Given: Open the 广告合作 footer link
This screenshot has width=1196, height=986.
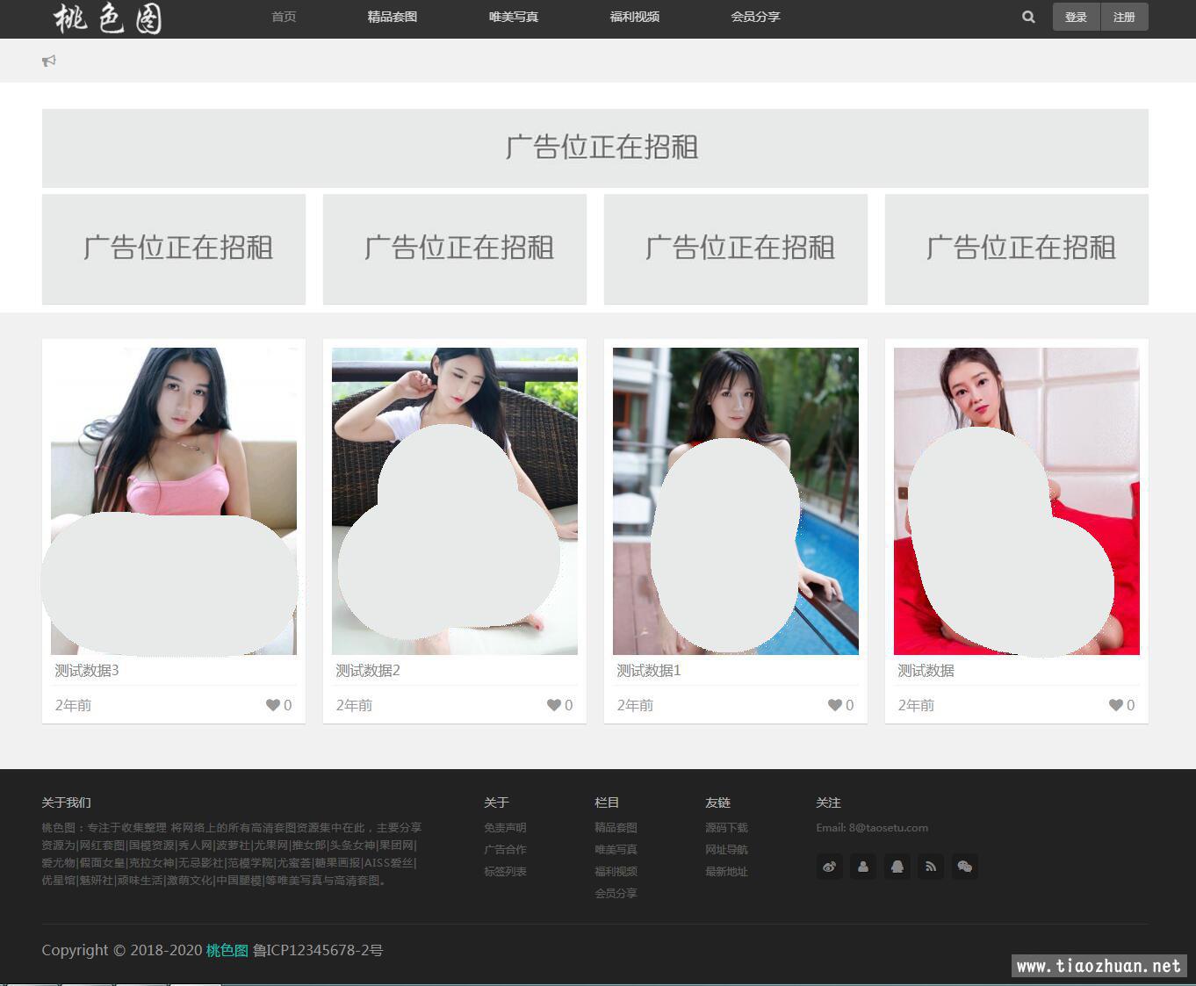Looking at the screenshot, I should (x=505, y=850).
